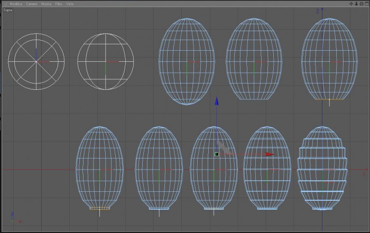Click the zoom camera dolly icon
Viewport: 370px width, 233px height.
coord(356,4)
